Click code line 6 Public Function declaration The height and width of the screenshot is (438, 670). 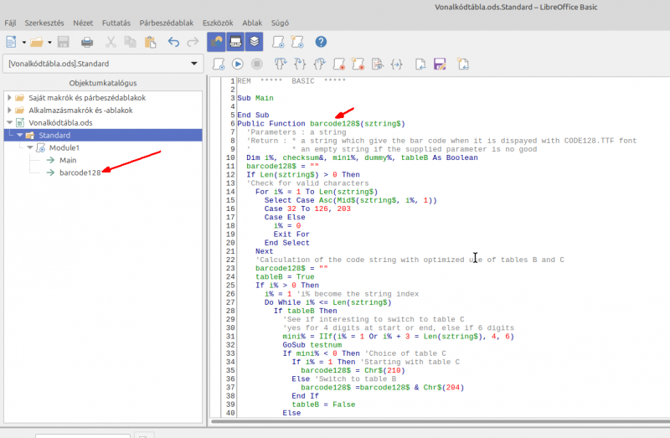[x=321, y=123]
